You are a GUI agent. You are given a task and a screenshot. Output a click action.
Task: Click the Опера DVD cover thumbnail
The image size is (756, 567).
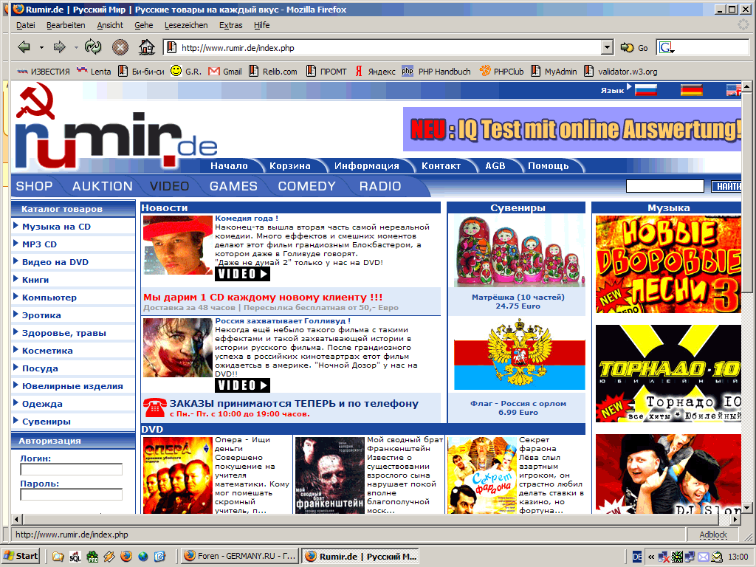point(178,475)
